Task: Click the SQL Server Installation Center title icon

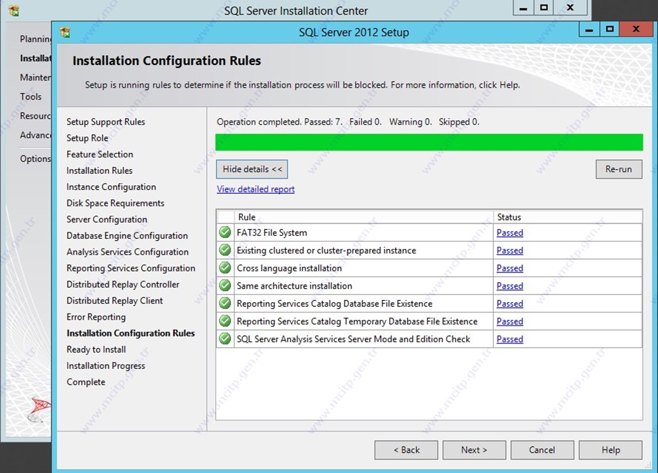Action: [14, 11]
